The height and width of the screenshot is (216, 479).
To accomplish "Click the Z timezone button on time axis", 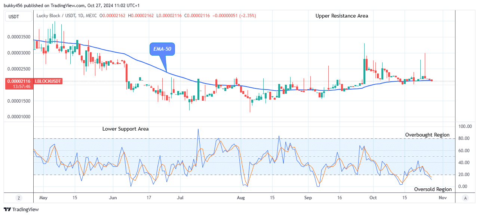I will 18,197.
